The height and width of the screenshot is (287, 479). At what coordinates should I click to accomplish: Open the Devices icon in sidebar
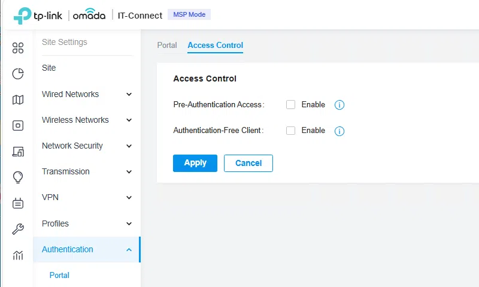pos(18,125)
